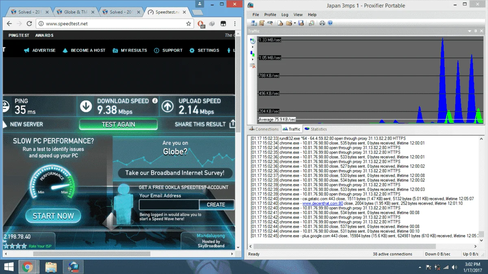
Task: Click the gray cube extension icon in Chrome
Action: coord(212,24)
